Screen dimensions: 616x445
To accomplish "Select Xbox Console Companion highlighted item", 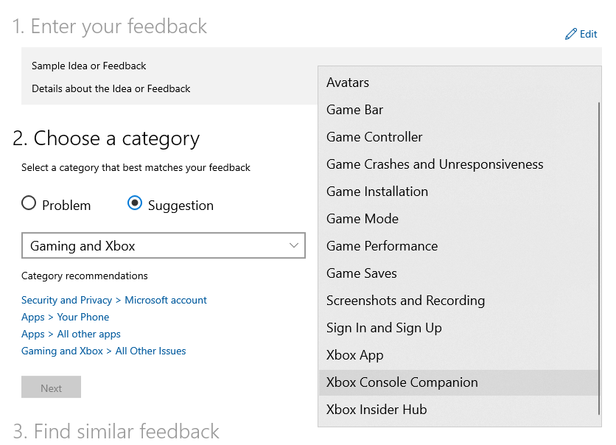I will (458, 382).
